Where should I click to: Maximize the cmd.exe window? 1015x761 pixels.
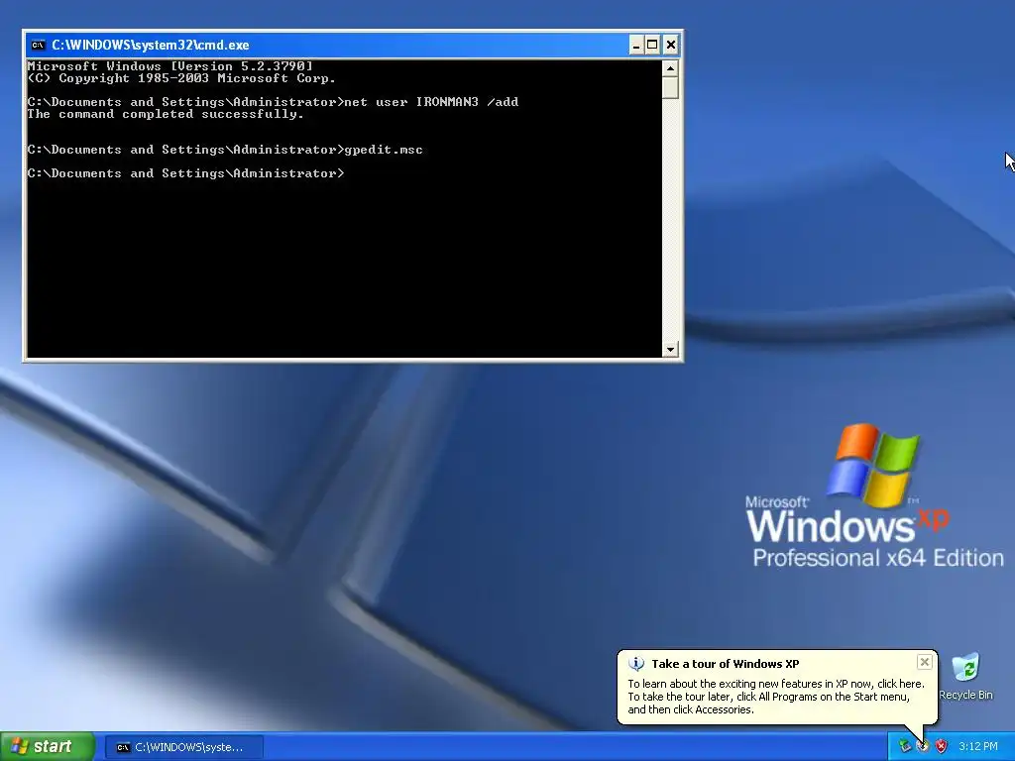coord(652,45)
